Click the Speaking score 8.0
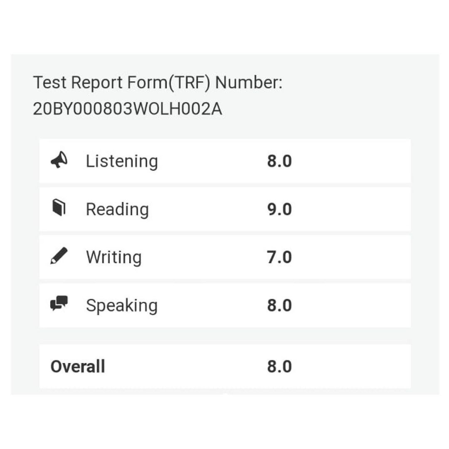 279,304
